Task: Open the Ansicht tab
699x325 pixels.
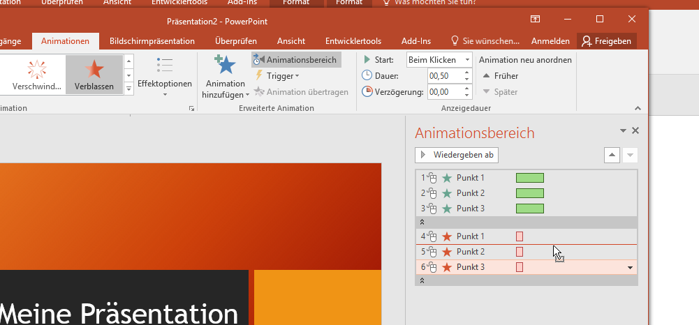Action: 291,41
